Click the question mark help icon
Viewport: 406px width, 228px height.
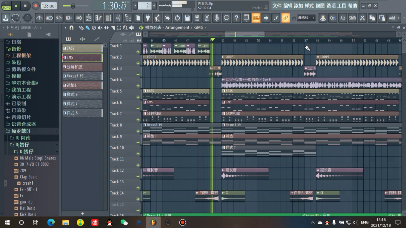coord(236,18)
